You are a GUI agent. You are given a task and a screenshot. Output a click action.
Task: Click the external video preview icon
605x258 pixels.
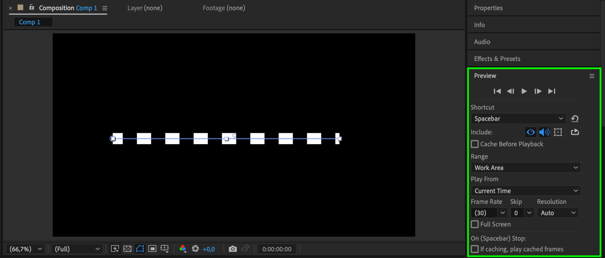coord(575,132)
